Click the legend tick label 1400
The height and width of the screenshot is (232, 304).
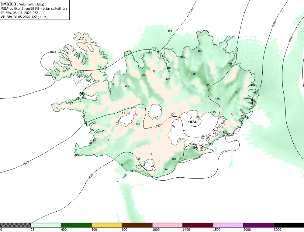click(x=186, y=230)
